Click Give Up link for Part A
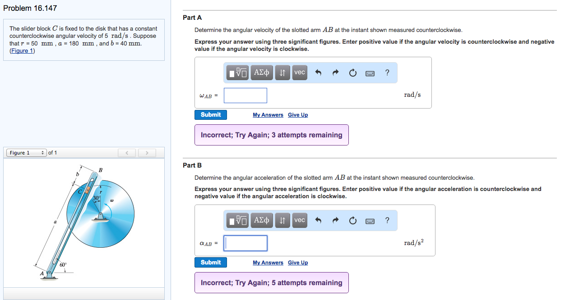The image size is (565, 300). (298, 115)
